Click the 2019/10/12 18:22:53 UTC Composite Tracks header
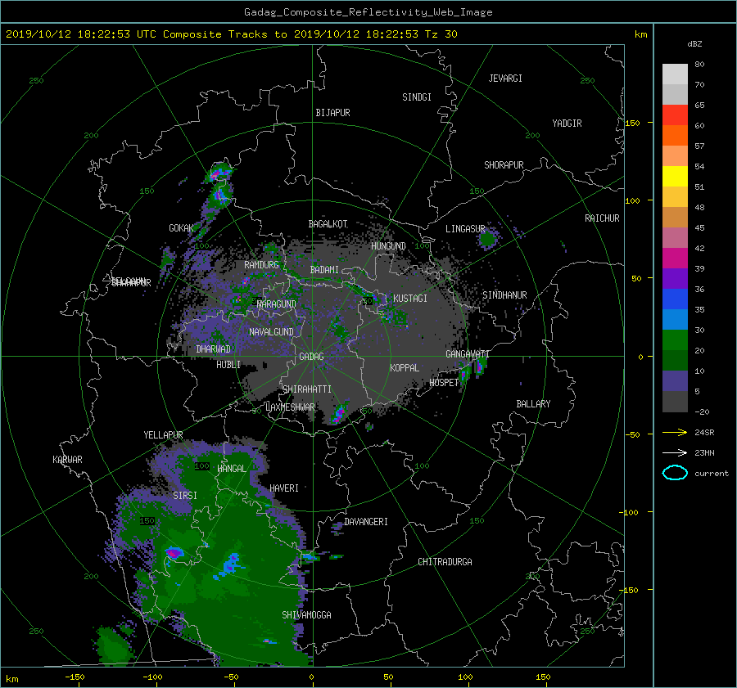This screenshot has height=688, width=737. pyautogui.click(x=231, y=34)
